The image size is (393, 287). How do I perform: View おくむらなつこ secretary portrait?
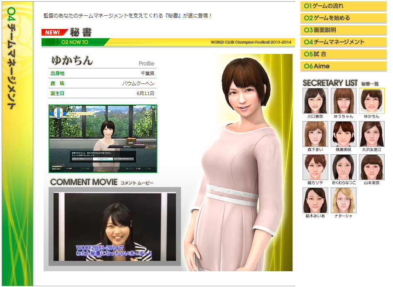point(343,167)
